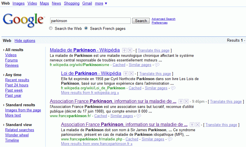Screen dimensions: 246x147
Task: Promote the franceparkinson.fr/maladie.php result
Action: 192,125
